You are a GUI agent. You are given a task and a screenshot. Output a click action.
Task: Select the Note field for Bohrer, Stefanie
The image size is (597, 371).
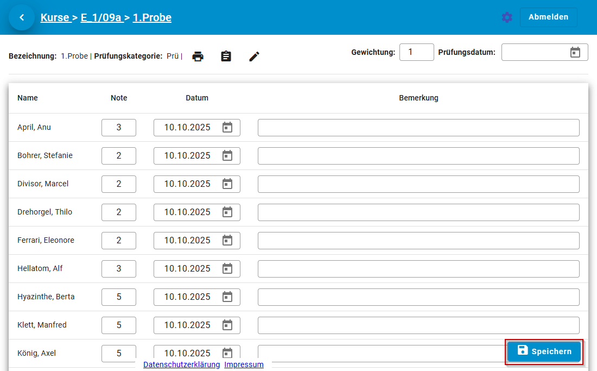click(x=119, y=156)
